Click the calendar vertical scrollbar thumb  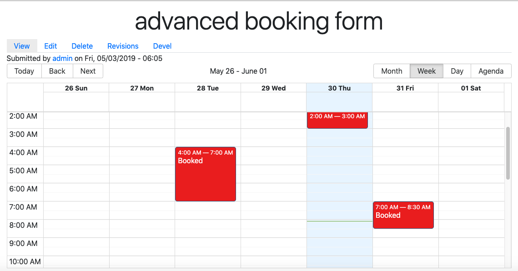pyautogui.click(x=508, y=153)
